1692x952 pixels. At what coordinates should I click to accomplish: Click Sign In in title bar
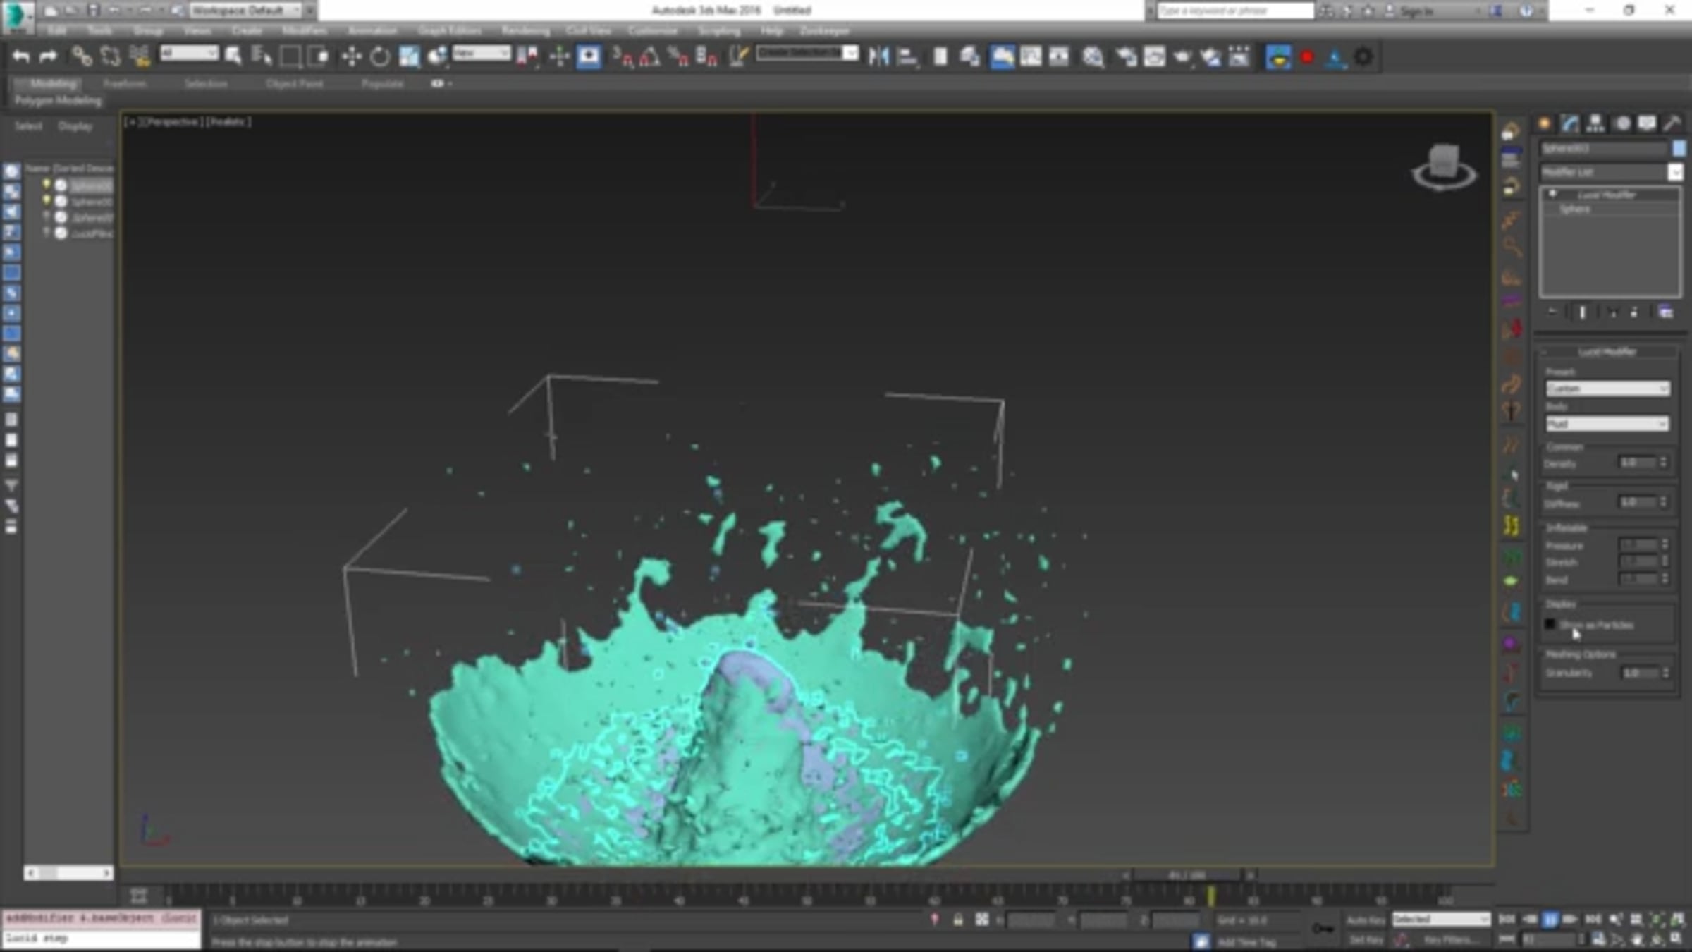[1416, 11]
